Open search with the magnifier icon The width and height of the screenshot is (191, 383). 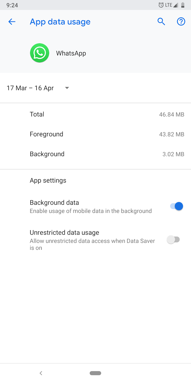pyautogui.click(x=161, y=21)
